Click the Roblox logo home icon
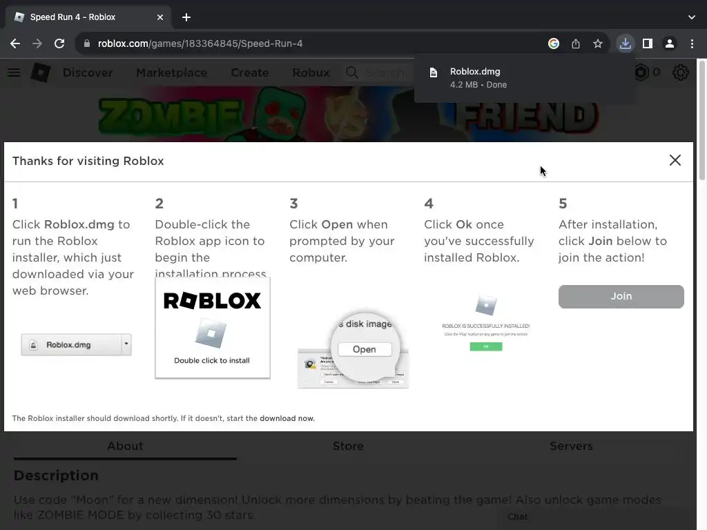This screenshot has width=707, height=530. 41,72
